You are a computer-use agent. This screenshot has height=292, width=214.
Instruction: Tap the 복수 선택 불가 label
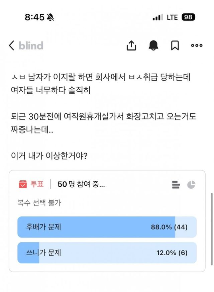(39, 203)
